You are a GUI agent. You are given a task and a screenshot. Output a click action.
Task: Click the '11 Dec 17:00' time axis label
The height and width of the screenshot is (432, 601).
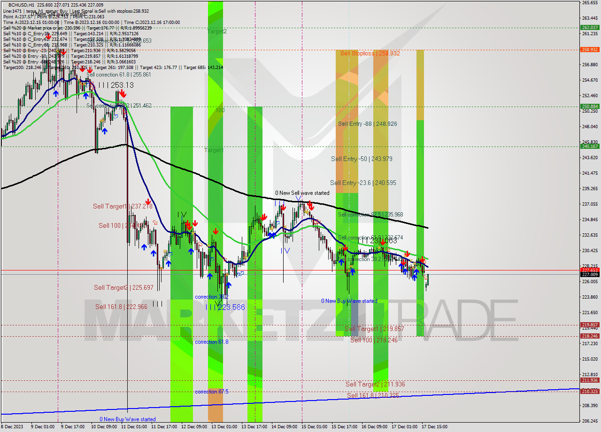(x=164, y=427)
